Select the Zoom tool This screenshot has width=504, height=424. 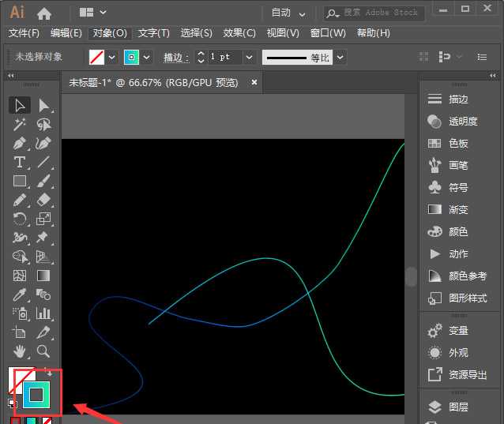point(43,351)
